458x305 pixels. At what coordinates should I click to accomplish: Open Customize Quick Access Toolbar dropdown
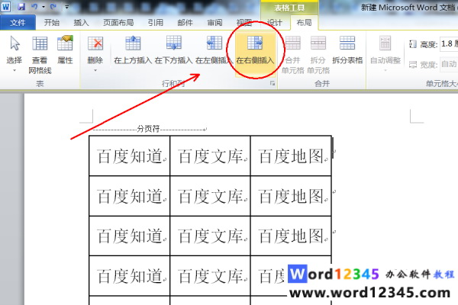point(67,7)
